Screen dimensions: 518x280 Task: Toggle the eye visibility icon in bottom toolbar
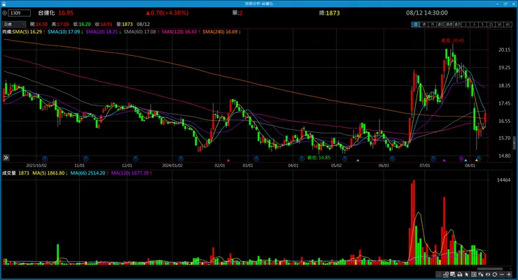point(488,274)
